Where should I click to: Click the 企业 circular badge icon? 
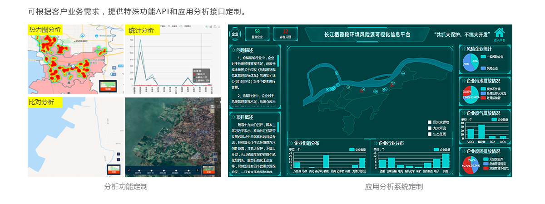tap(235, 34)
